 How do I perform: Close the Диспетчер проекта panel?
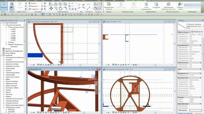(x=25, y=20)
